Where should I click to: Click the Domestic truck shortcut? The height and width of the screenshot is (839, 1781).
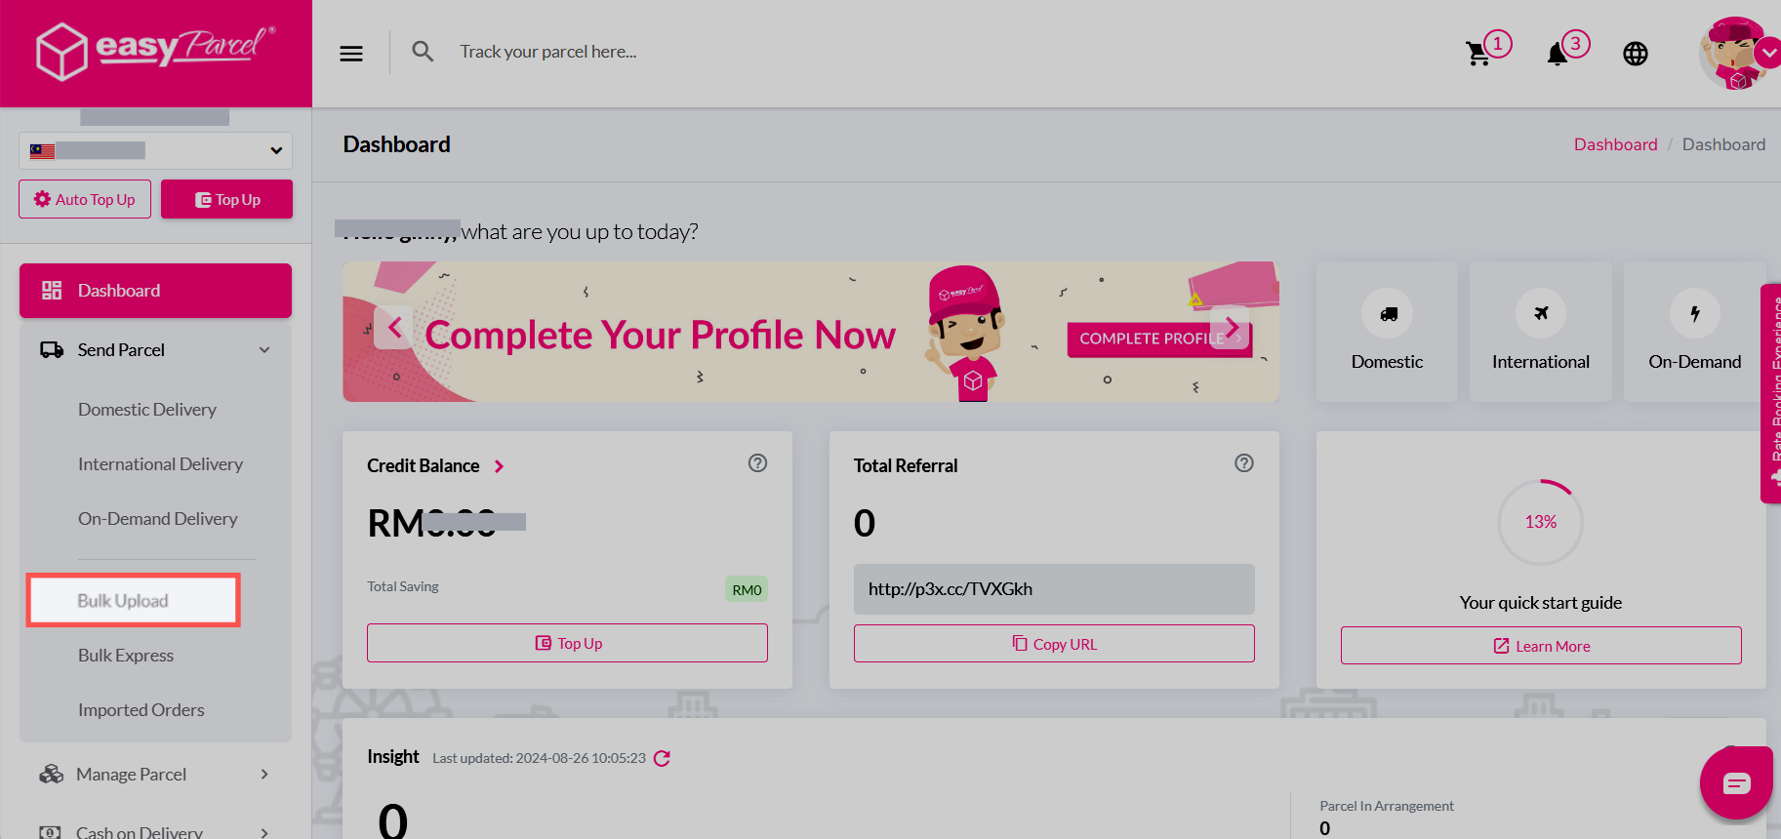point(1387,332)
